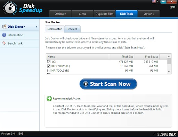The height and width of the screenshot is (137, 178).
Task: Sort drives by Name column header
Action: coord(78,57)
